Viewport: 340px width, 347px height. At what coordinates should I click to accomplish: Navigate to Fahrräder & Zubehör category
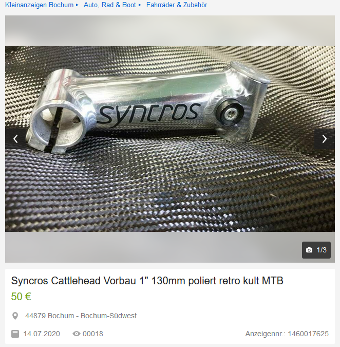[177, 5]
